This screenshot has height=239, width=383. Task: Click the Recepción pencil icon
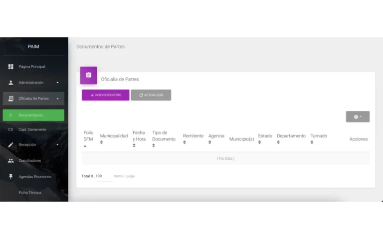pos(11,145)
